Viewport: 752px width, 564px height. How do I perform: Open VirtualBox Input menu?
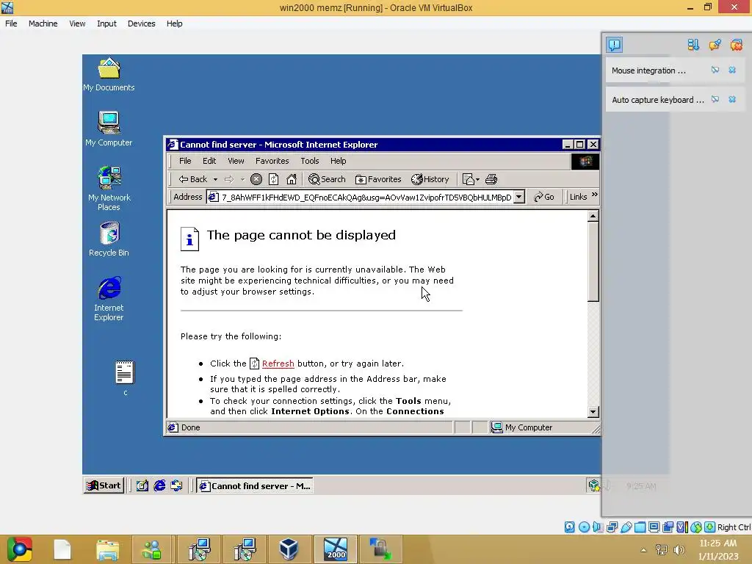click(x=106, y=23)
